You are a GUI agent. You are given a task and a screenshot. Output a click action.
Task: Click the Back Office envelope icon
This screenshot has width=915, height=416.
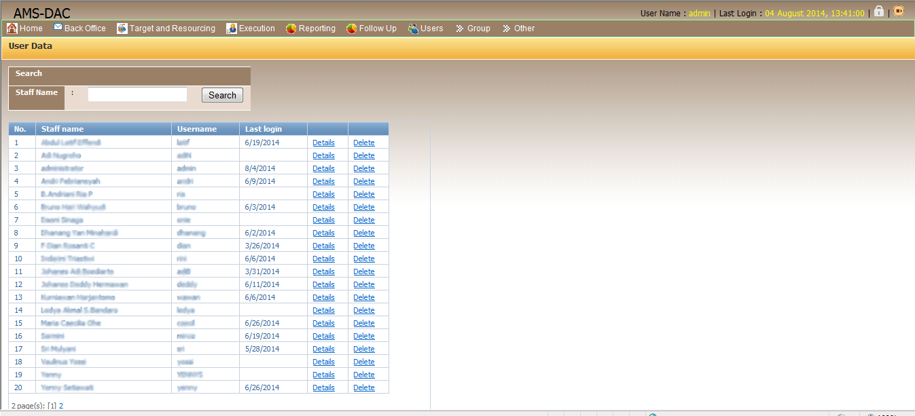pos(58,28)
